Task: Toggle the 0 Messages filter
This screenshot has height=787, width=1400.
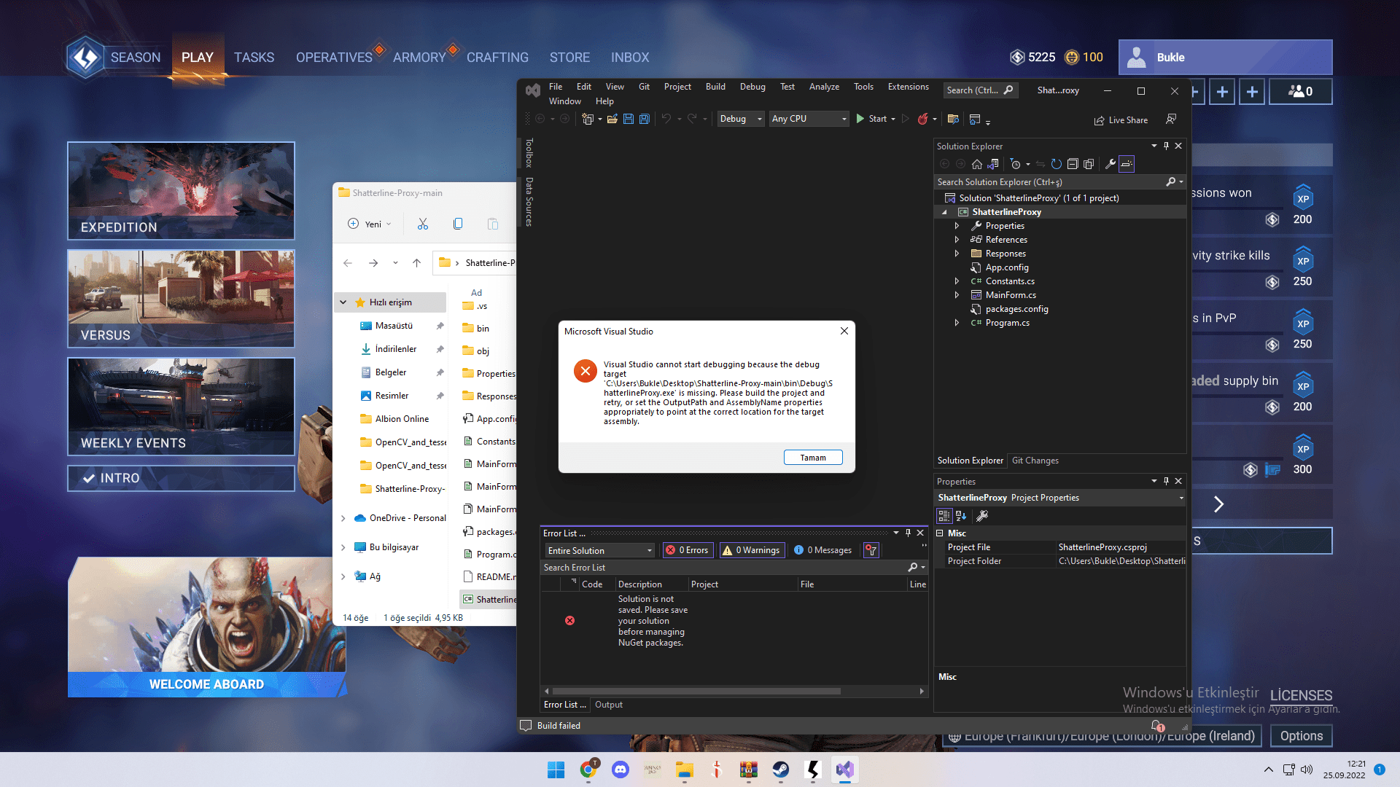Action: click(822, 550)
